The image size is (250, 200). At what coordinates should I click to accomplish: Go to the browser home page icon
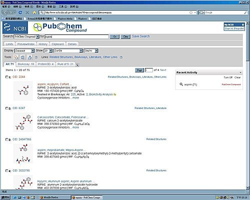tap(34, 12)
